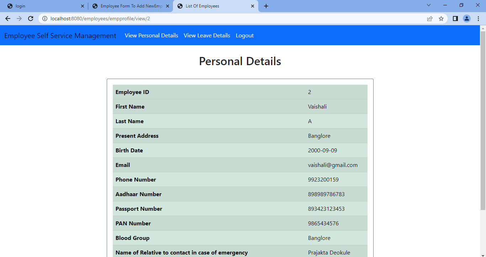Click the last name value A

click(310, 121)
